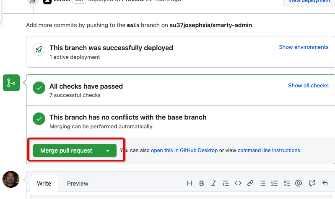Insert a task list checkbox icon
Screen dimensions: 335x199
[287, 183]
